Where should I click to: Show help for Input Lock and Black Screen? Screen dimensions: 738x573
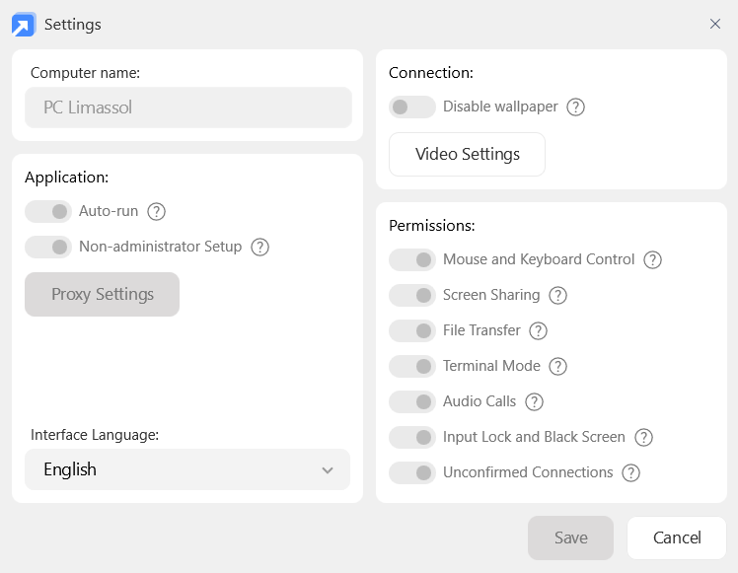click(643, 437)
